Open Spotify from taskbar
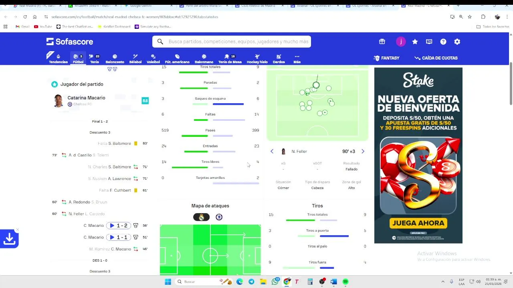Screen dimensions: 513x288 (345, 282)
